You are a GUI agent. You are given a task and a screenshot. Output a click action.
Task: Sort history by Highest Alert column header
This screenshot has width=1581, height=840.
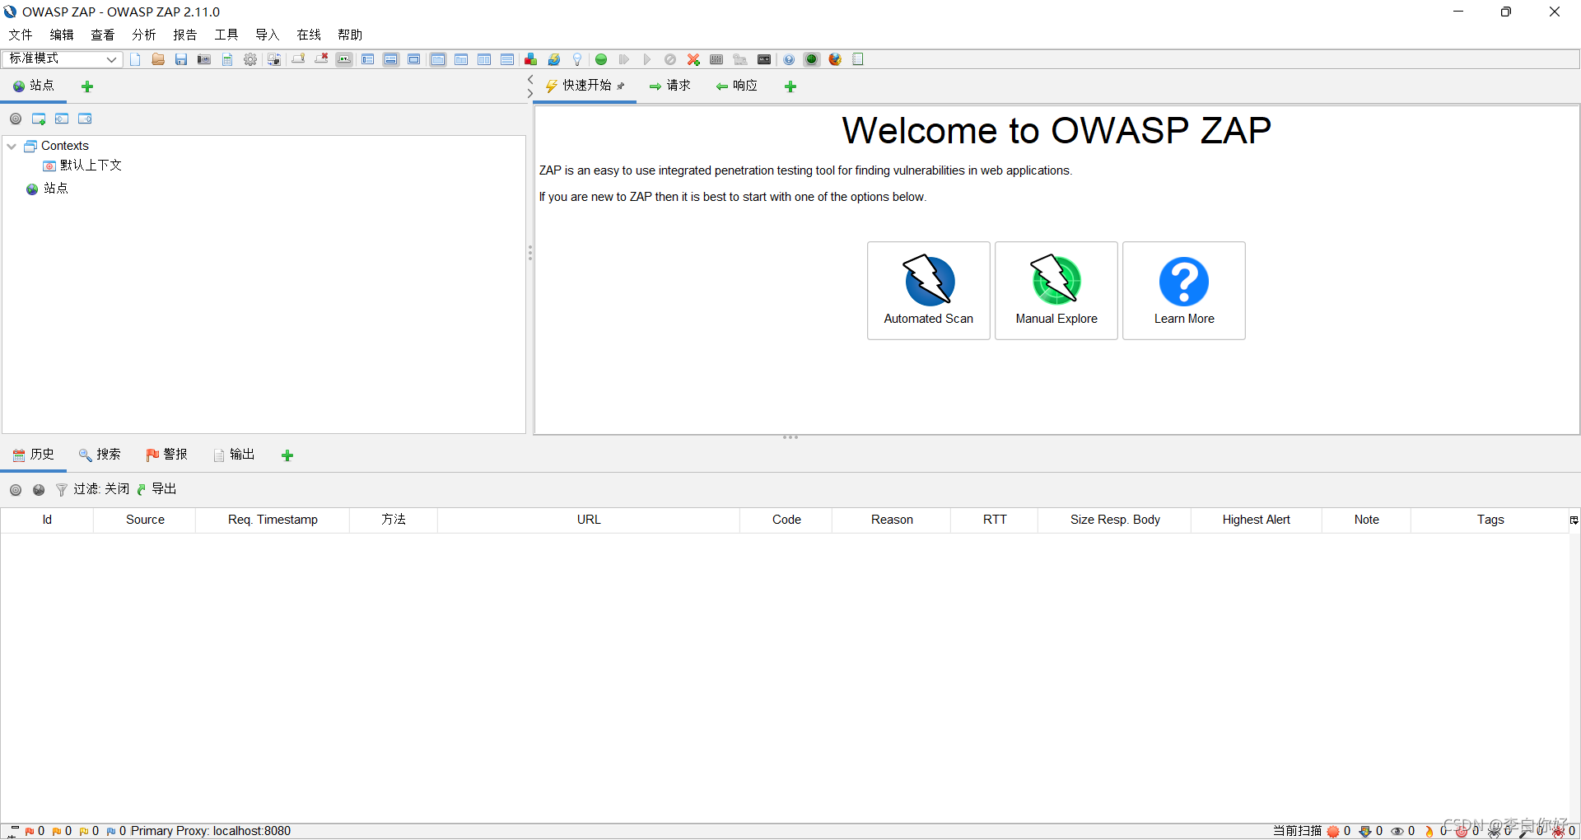pos(1257,520)
